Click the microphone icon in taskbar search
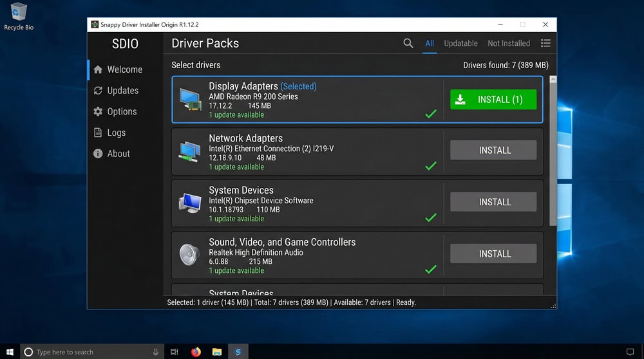Viewport: 644px width, 359px height. point(156,352)
